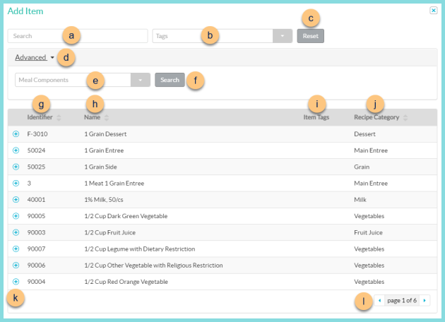This screenshot has width=445, height=322.
Task: Click identifier 40001
Action: 36,200
